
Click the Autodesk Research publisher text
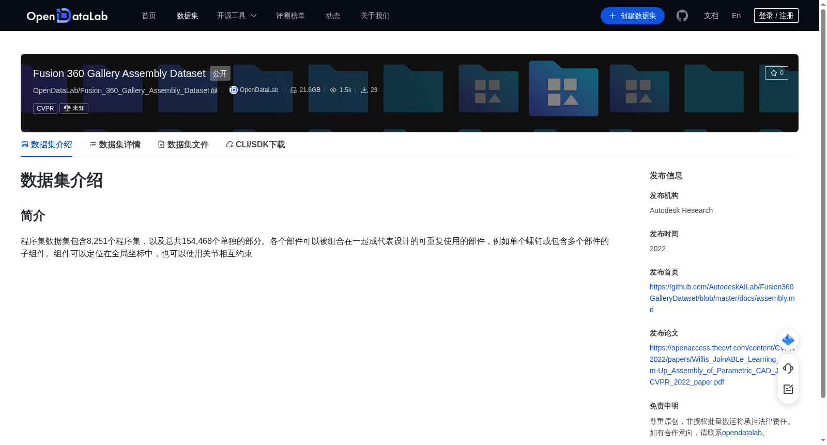(681, 210)
